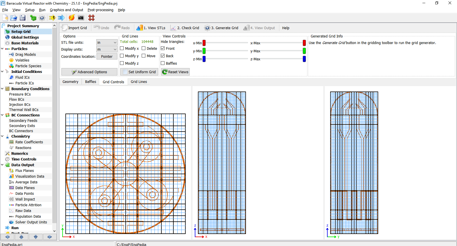Click the red grid hash toolbar icon
Screen dimensions: 457x246
click(91, 18)
